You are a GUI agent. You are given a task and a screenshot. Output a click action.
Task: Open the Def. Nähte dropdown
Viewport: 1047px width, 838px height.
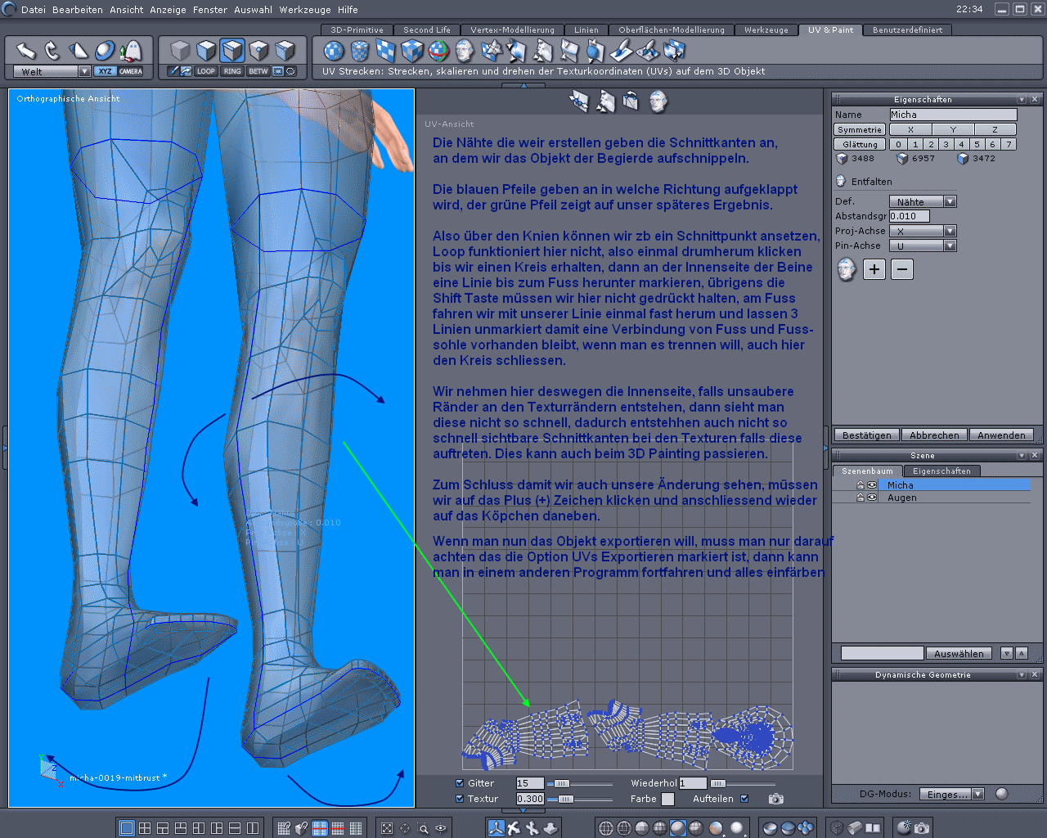950,201
